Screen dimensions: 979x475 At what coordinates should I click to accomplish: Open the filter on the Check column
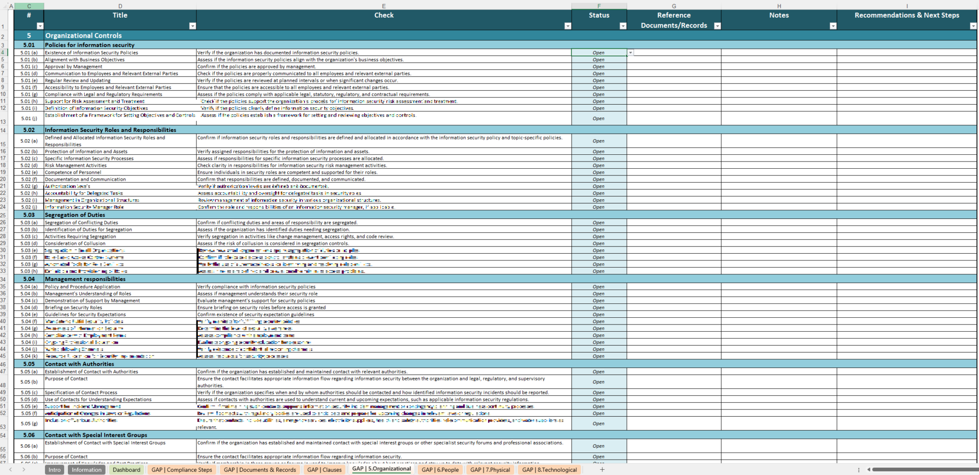pos(567,25)
